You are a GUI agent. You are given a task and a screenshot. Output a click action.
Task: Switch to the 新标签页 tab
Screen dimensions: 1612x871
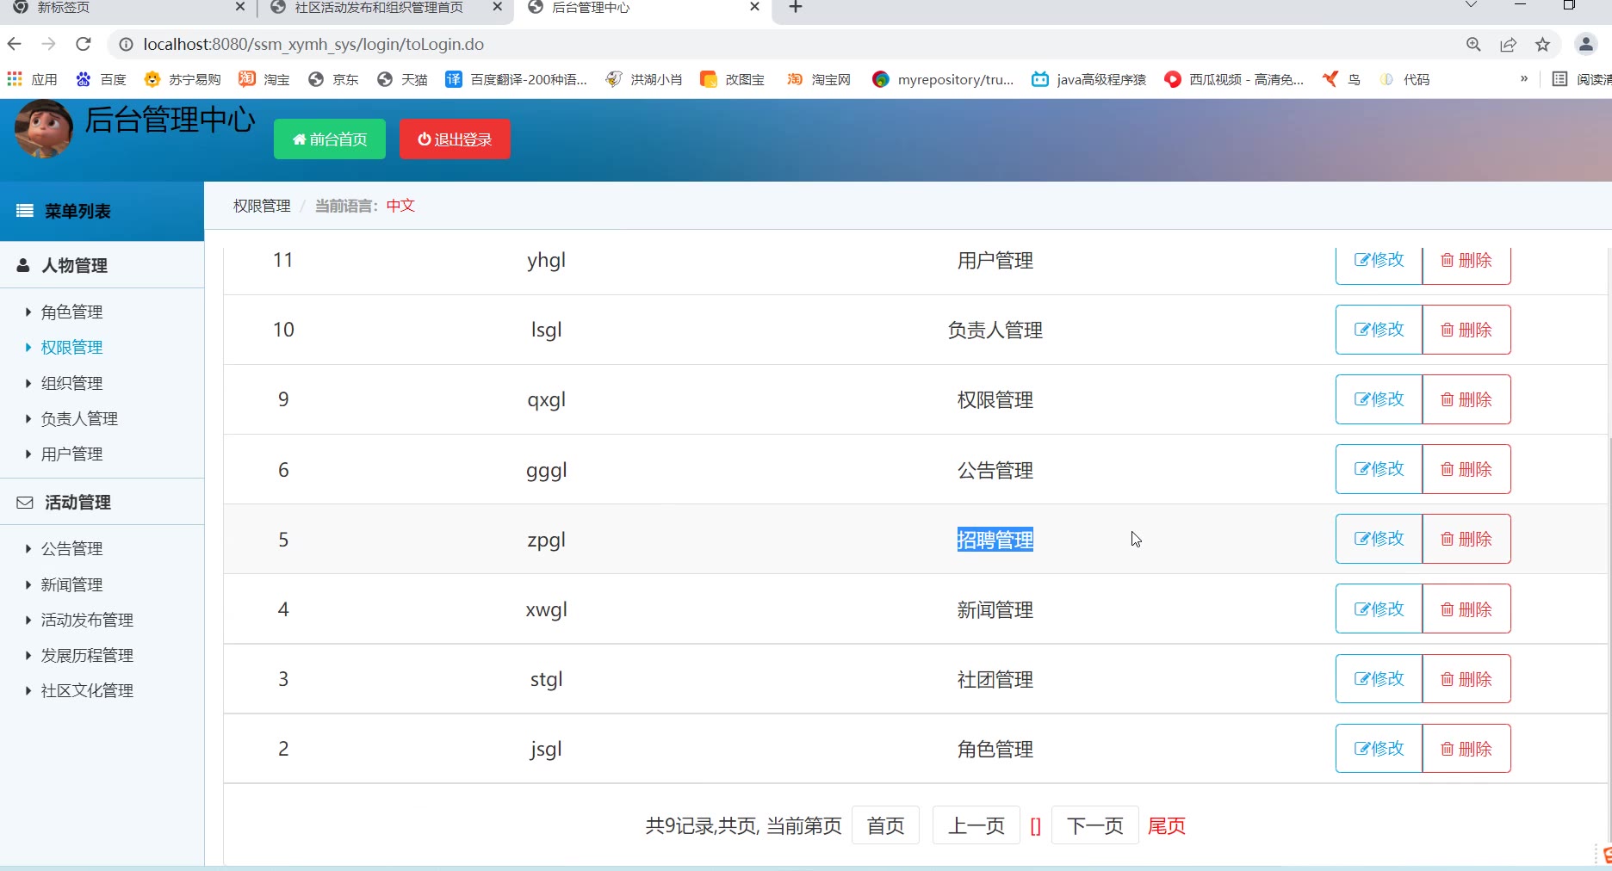coord(127,8)
